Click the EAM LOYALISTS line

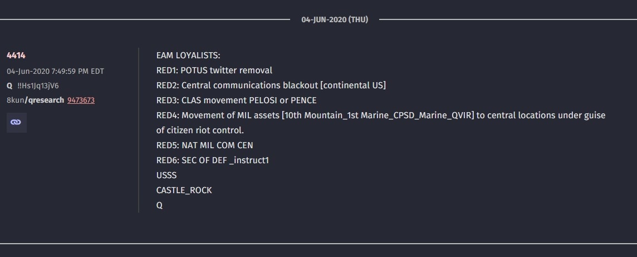(x=188, y=56)
